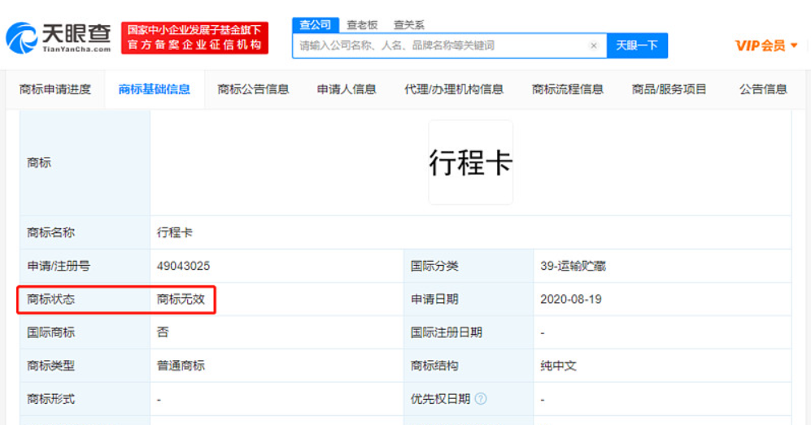Open the VIP会员 dropdown menu
This screenshot has width=811, height=425.
[x=766, y=46]
